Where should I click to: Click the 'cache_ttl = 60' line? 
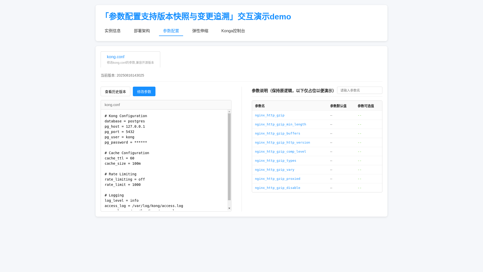coord(119,158)
